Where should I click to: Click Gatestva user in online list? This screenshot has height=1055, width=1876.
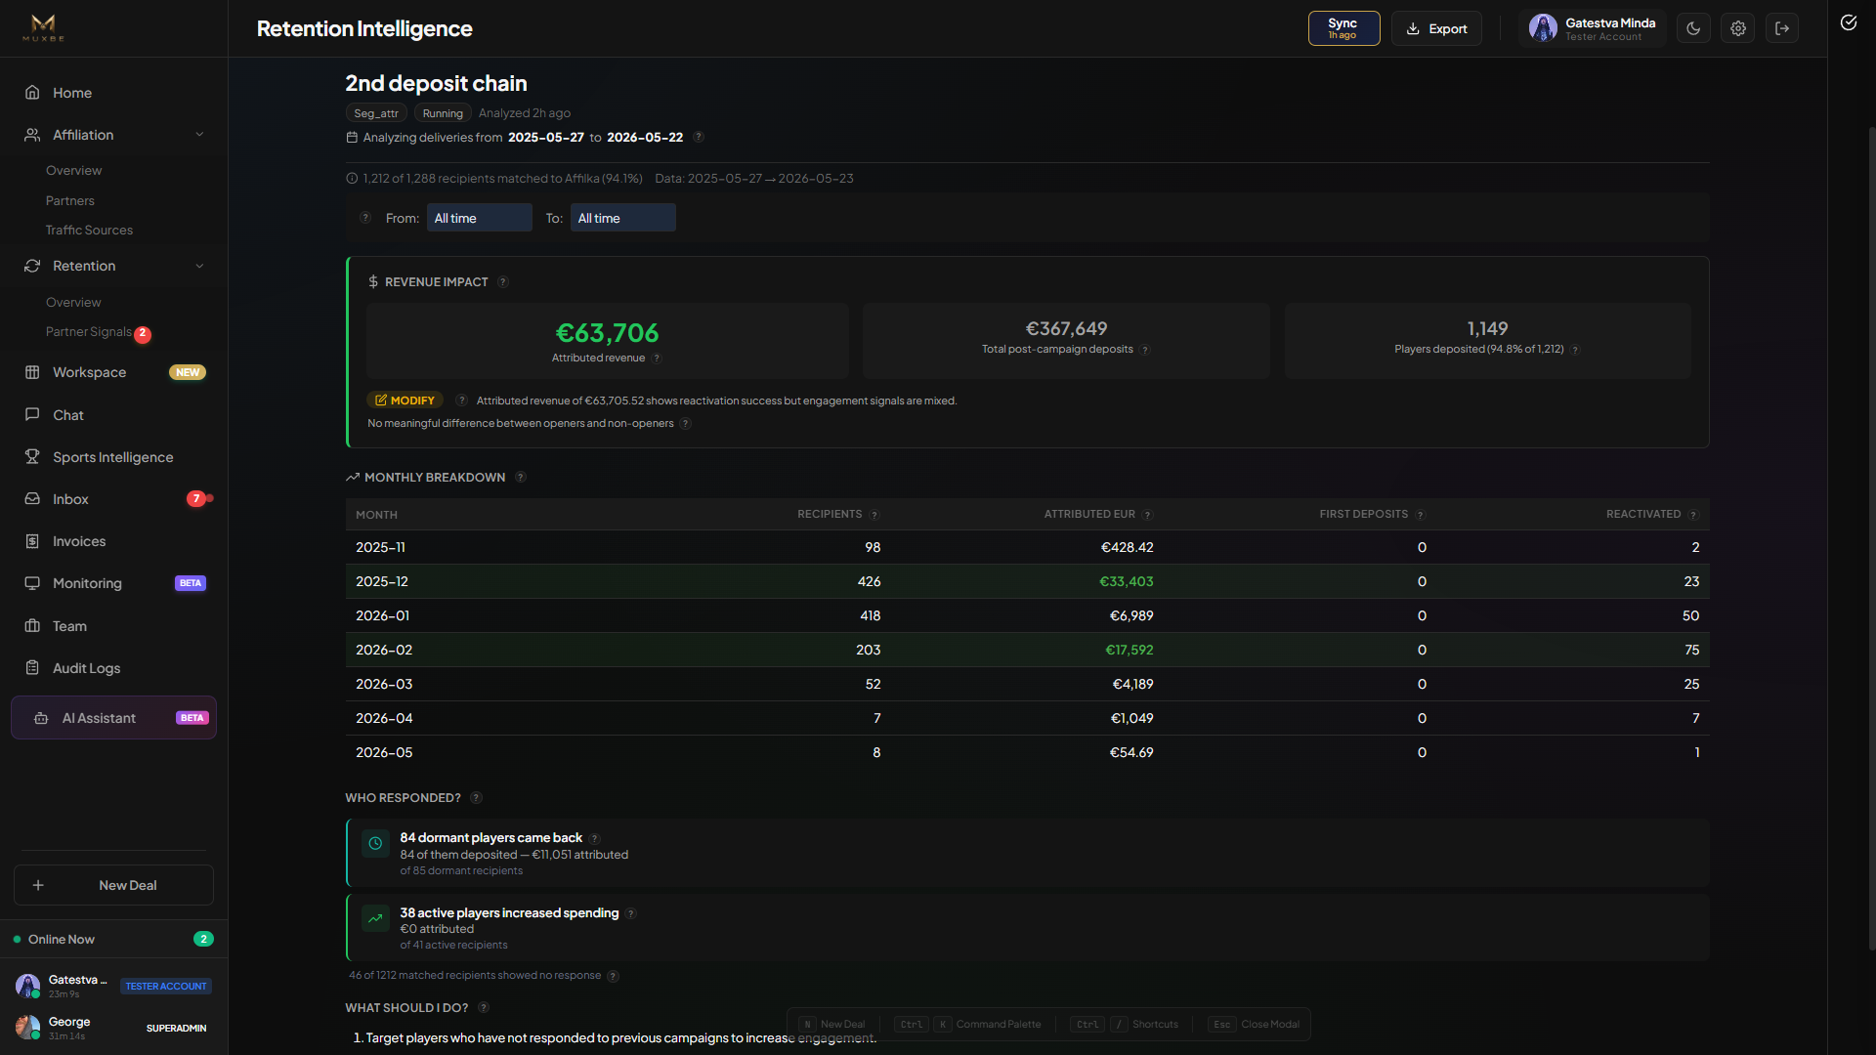(x=113, y=986)
